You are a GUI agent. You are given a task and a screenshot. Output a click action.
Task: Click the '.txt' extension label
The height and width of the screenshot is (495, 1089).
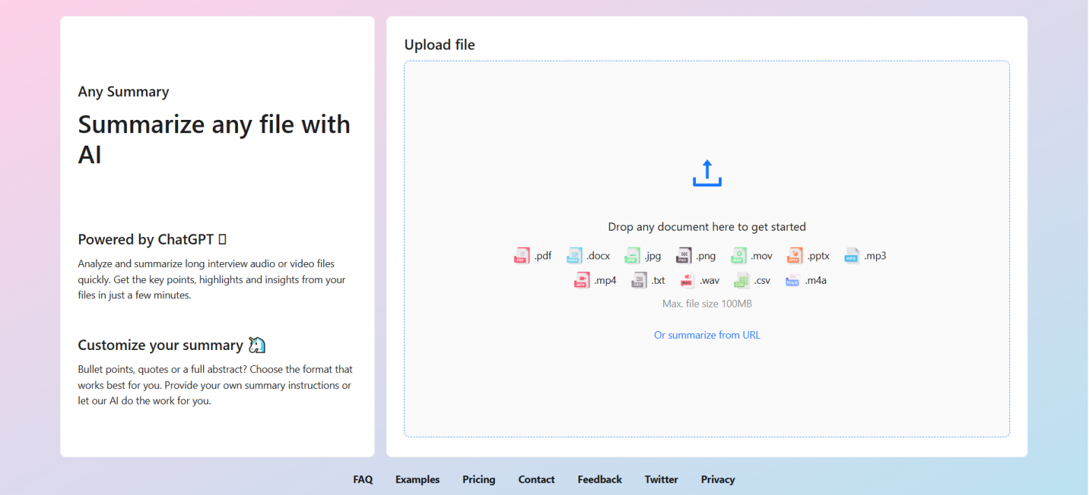[658, 281]
